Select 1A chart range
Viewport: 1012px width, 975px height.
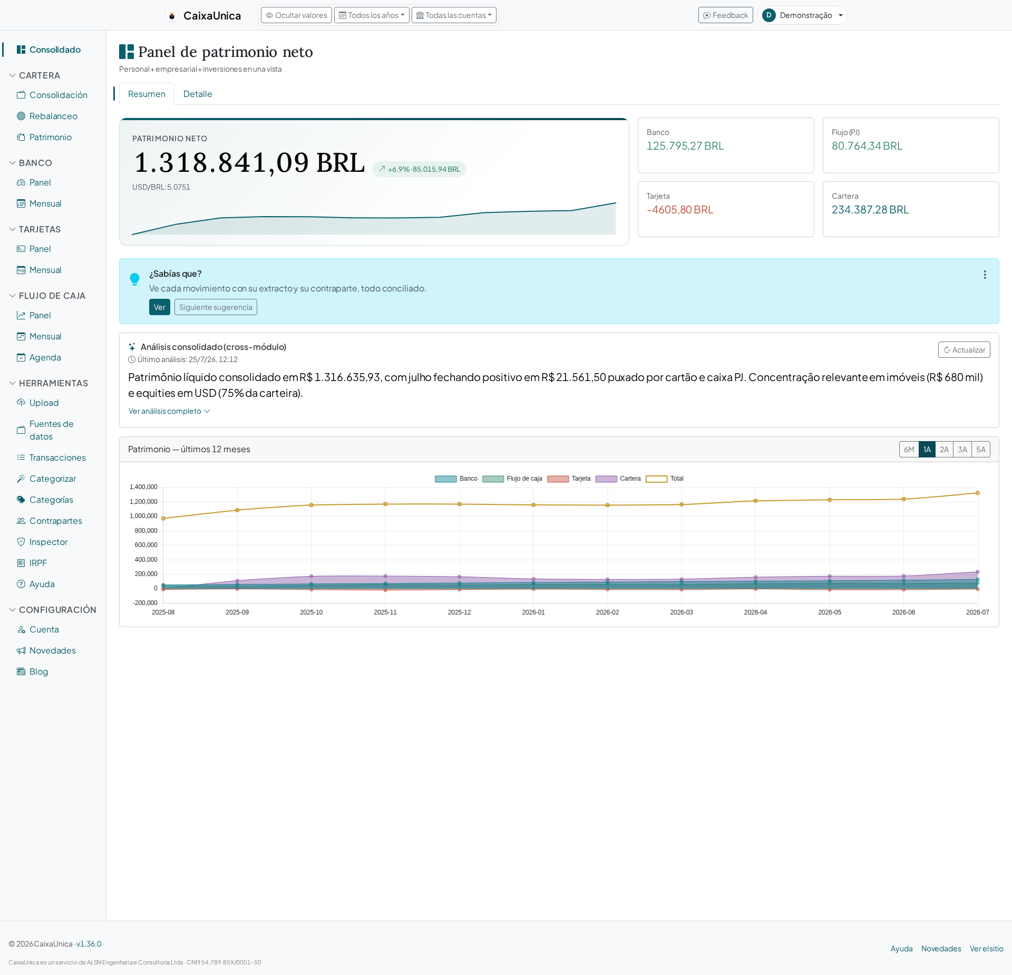coord(927,450)
